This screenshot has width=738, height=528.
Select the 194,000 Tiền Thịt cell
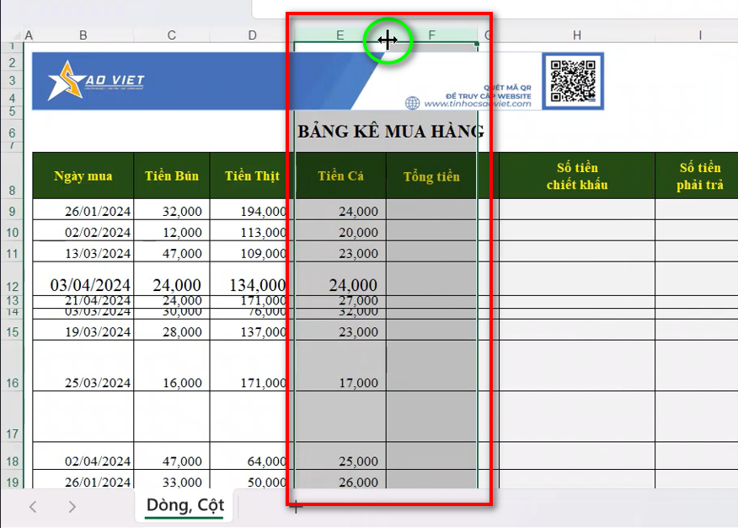(252, 211)
